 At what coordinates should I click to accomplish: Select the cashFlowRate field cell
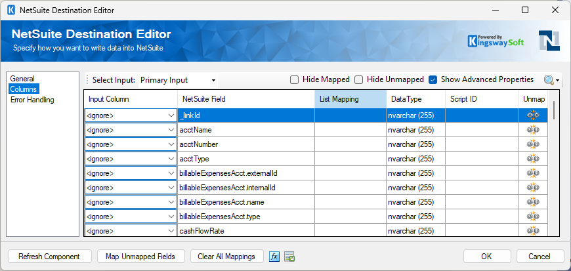tap(246, 230)
